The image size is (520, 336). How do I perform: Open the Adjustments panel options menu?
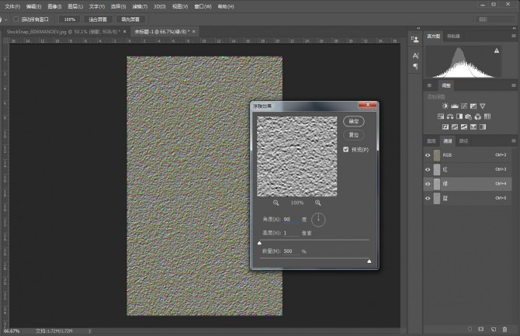coord(513,85)
